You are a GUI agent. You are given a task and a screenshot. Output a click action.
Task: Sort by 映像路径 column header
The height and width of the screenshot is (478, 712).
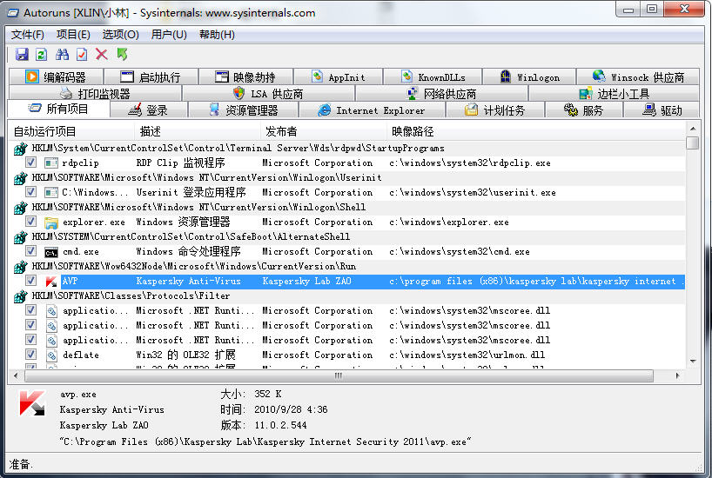[536, 131]
